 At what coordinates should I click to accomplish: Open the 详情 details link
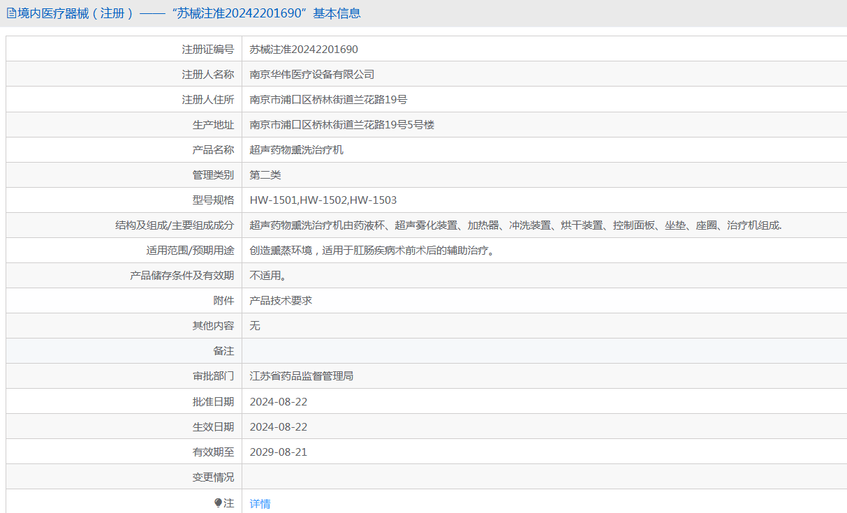tap(260, 503)
